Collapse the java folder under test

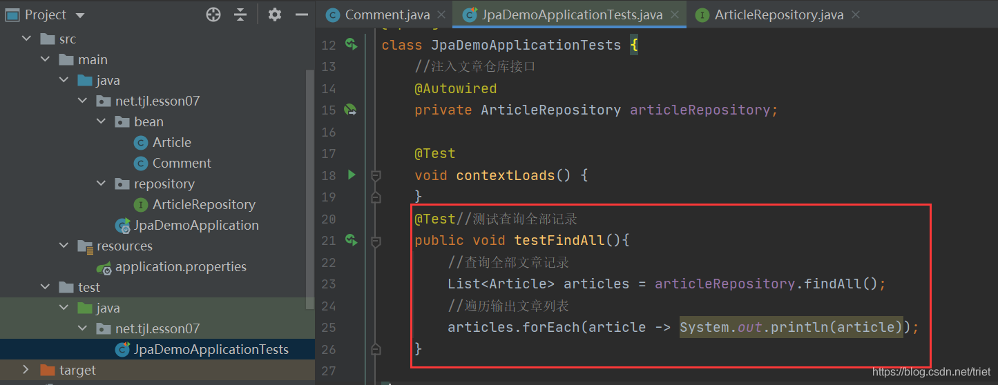coord(64,308)
